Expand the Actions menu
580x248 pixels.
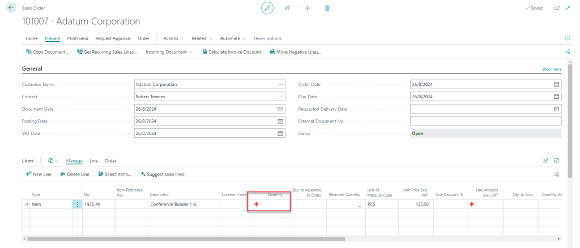(x=173, y=38)
